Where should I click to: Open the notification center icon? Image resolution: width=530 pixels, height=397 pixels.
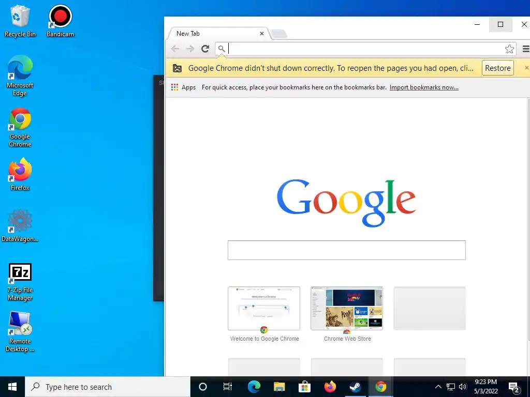514,388
